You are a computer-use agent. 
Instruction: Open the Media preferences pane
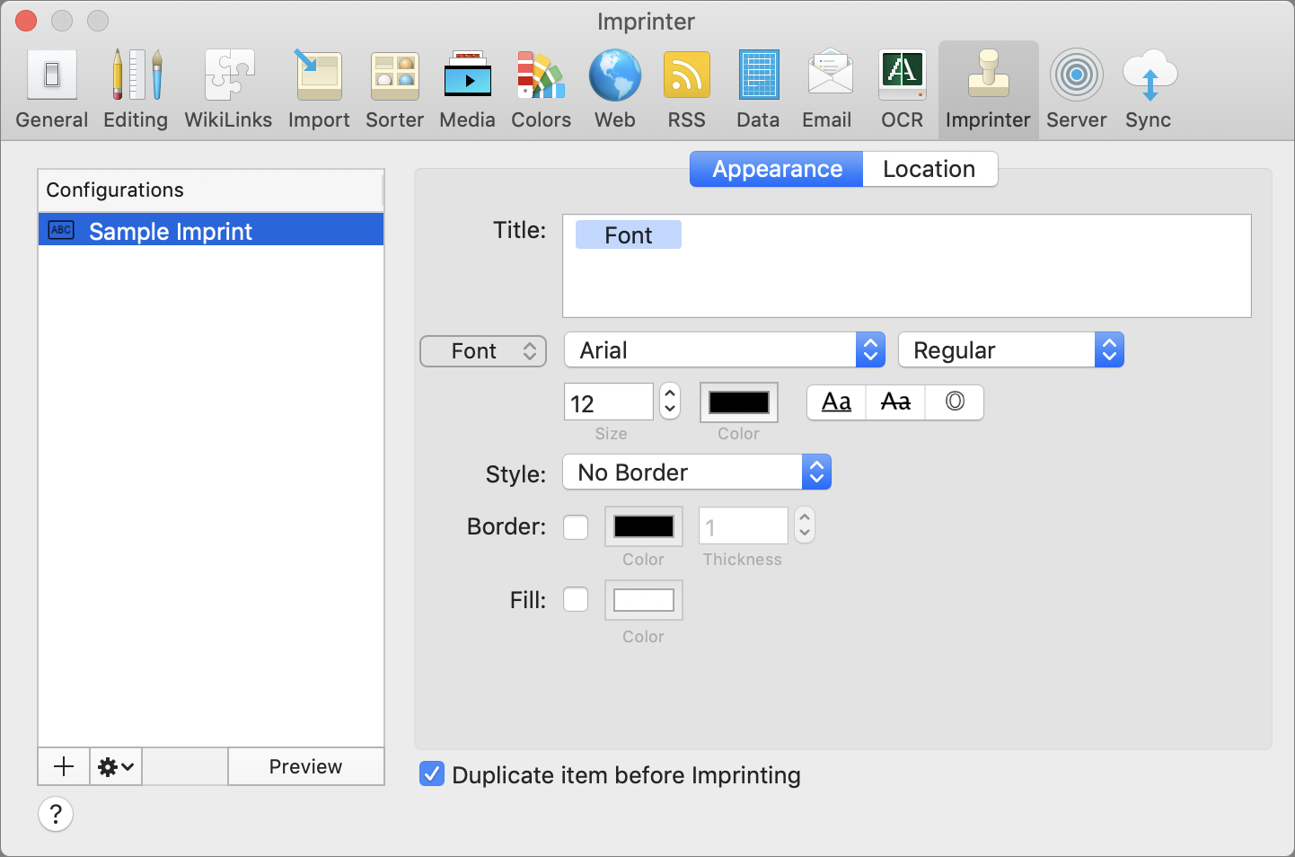467,90
